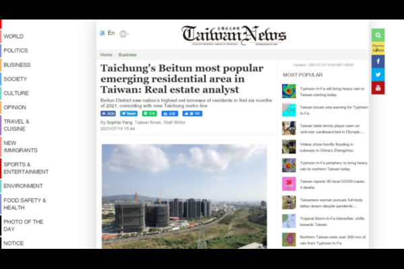Open the green search icon
This screenshot has height=269, width=404.
(x=378, y=35)
